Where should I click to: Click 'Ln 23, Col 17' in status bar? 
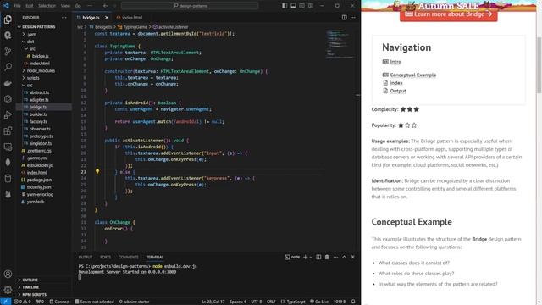tap(213, 302)
